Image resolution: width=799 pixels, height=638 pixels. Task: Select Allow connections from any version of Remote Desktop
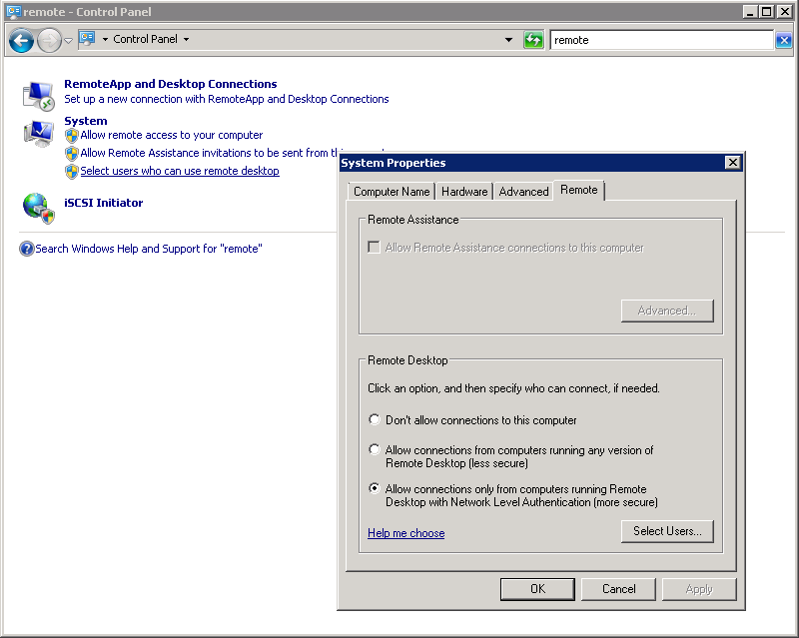click(375, 450)
